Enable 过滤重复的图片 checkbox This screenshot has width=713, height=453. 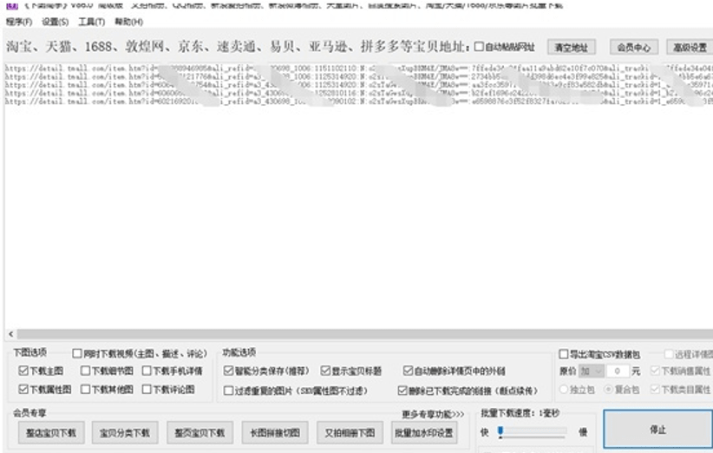click(228, 391)
